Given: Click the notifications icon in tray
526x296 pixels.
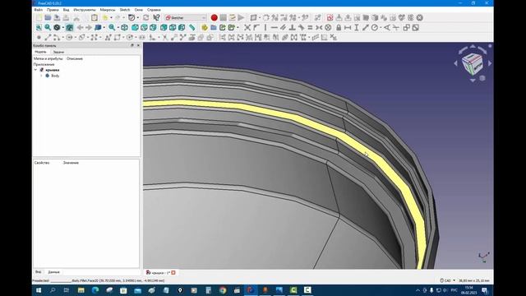Looking at the screenshot, I should pyautogui.click(x=484, y=290).
